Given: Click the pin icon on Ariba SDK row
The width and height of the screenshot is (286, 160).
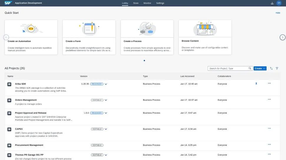Looking at the screenshot, I should pyautogui.click(x=256, y=84).
